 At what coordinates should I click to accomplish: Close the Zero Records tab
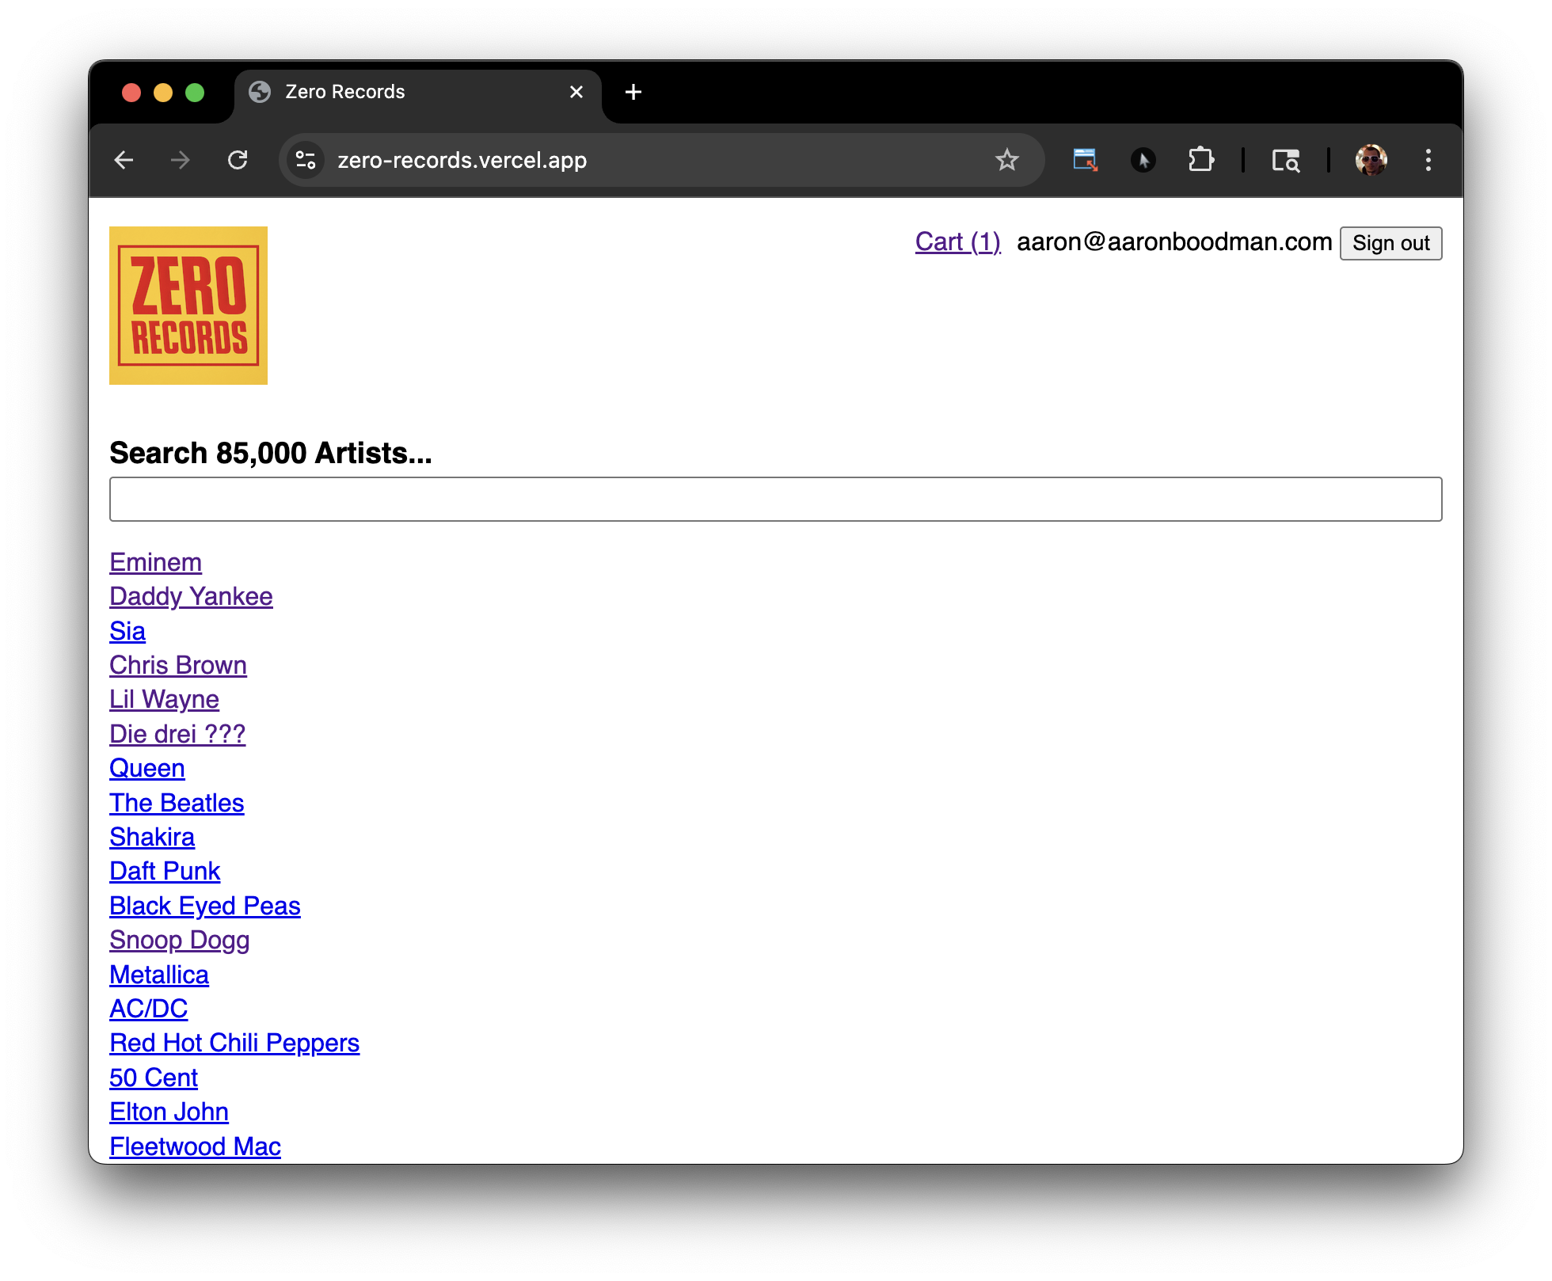(x=576, y=93)
